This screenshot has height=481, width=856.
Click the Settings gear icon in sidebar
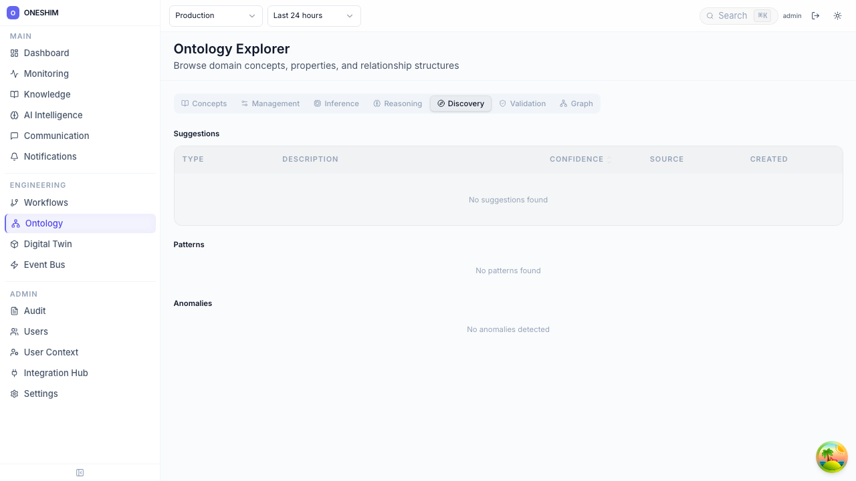15,394
